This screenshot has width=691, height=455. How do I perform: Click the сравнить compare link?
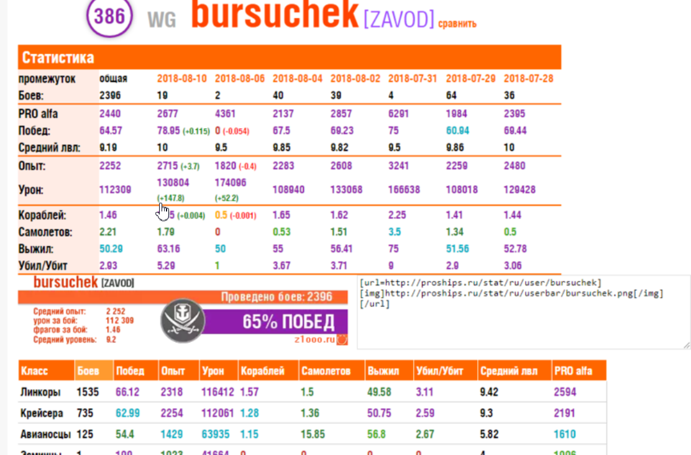457,24
